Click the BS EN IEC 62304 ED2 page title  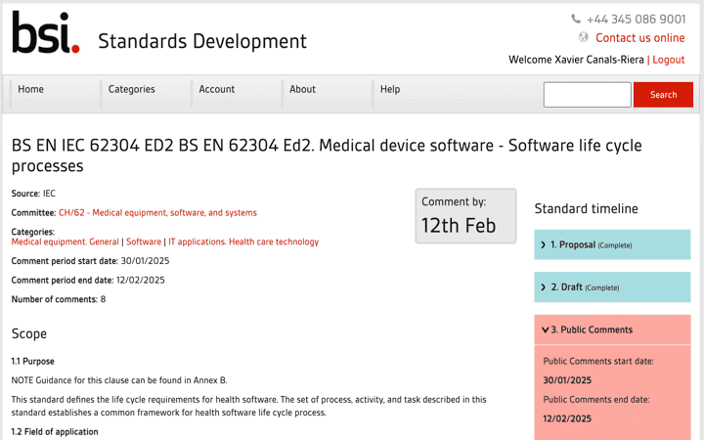(327, 155)
